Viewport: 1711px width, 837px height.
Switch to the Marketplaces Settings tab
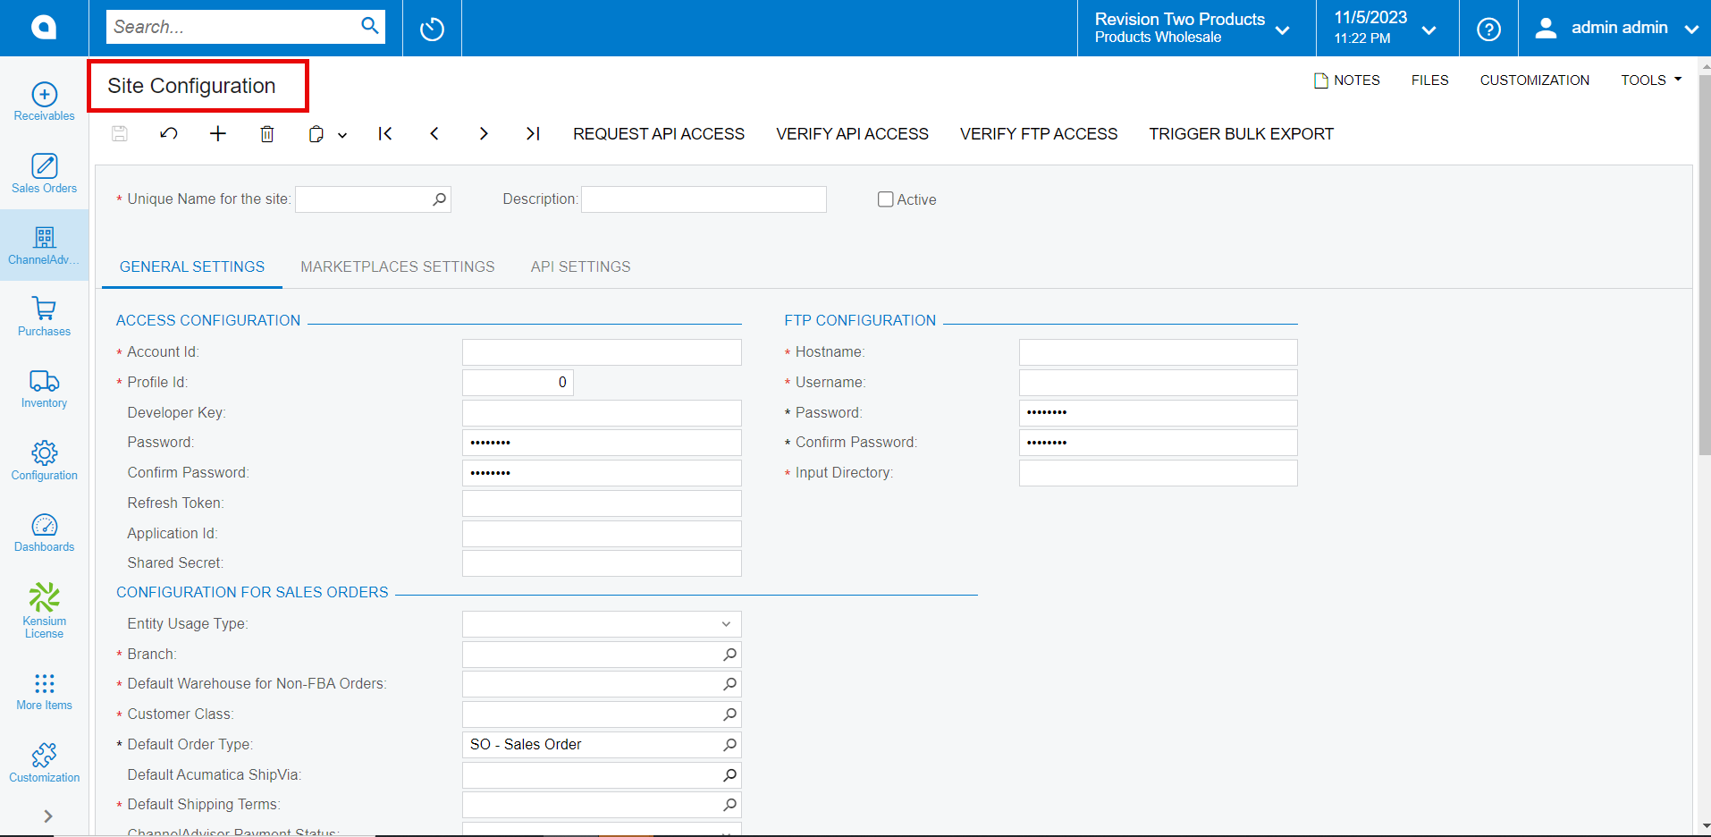pyautogui.click(x=398, y=266)
